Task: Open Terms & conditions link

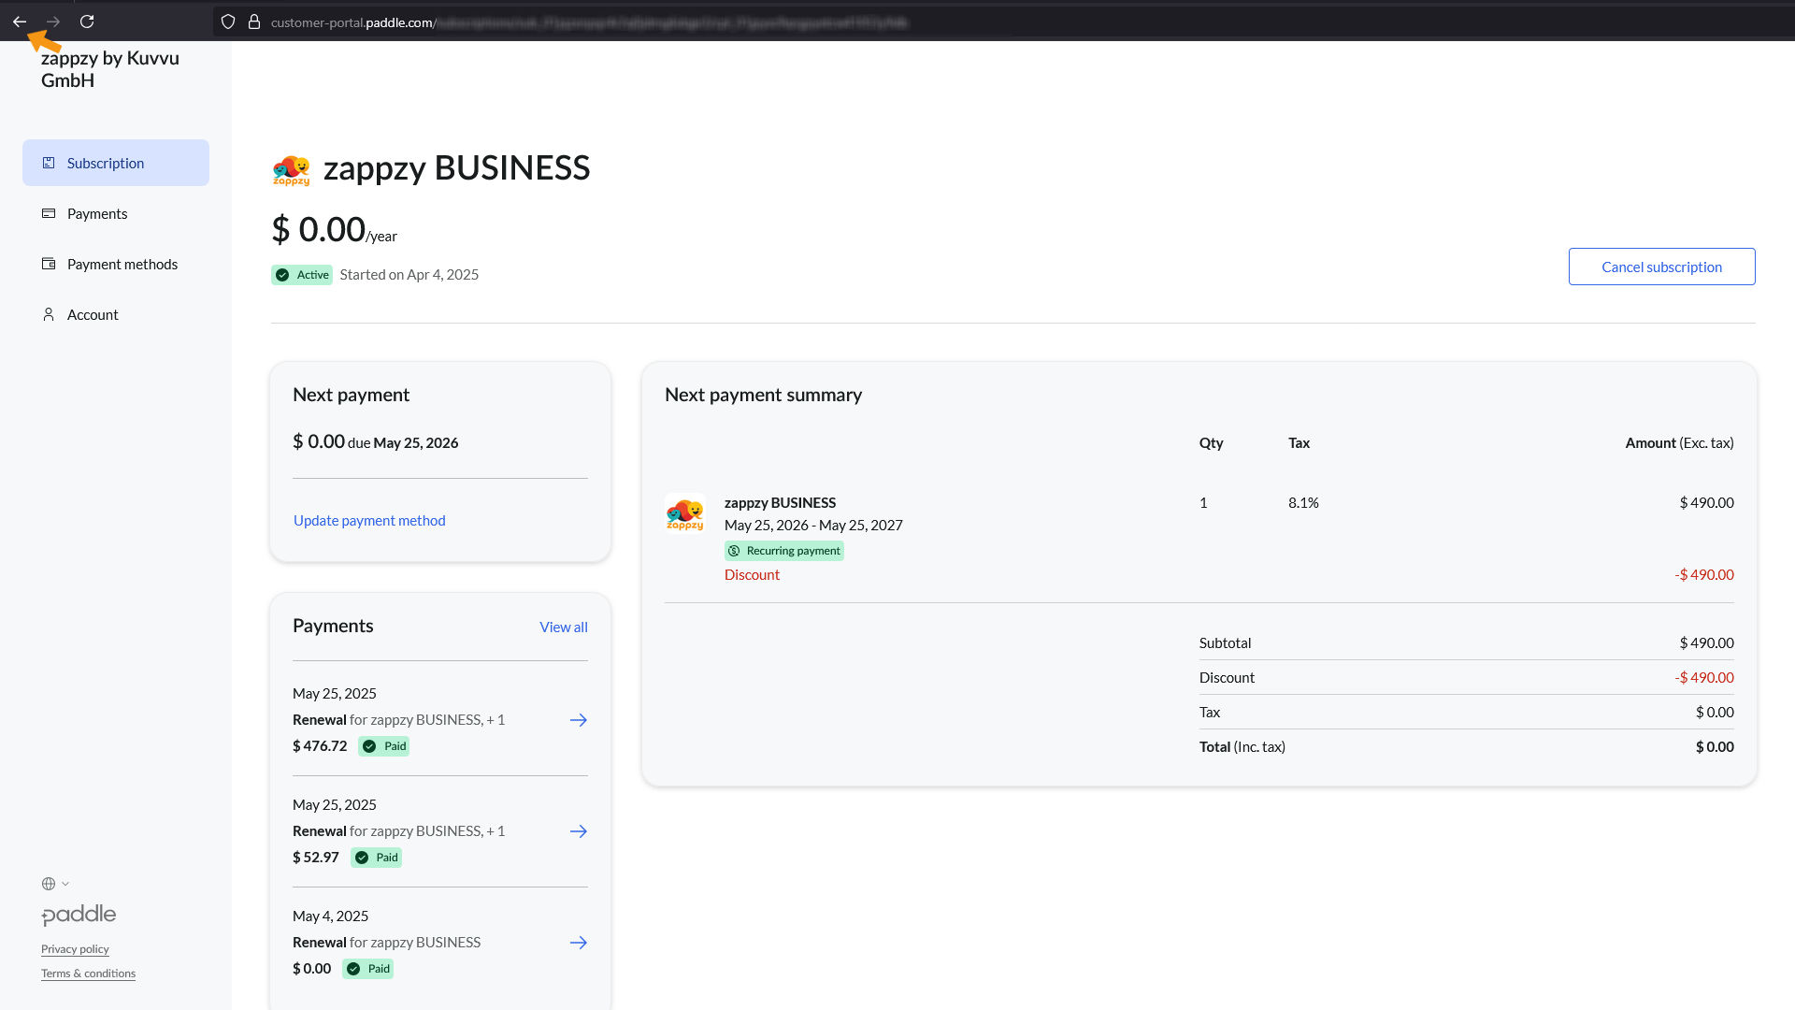Action: point(88,974)
